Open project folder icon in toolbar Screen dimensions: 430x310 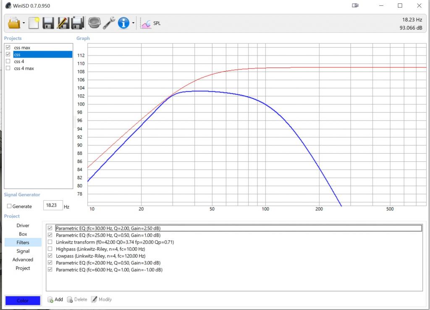14,23
